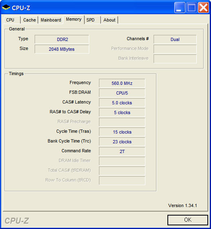Click the CPU/5 FSB:DRAM value
The height and width of the screenshot is (229, 211).
pyautogui.click(x=122, y=93)
